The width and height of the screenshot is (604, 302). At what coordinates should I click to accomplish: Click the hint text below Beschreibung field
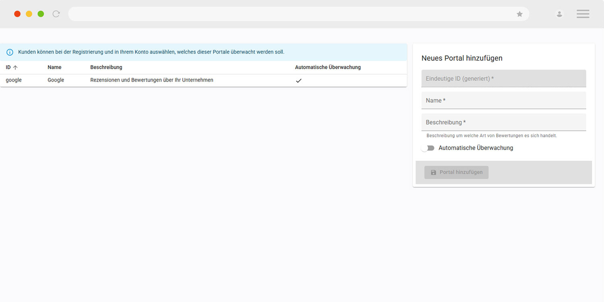pyautogui.click(x=492, y=136)
